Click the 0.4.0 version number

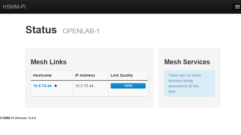pyautogui.click(x=32, y=118)
